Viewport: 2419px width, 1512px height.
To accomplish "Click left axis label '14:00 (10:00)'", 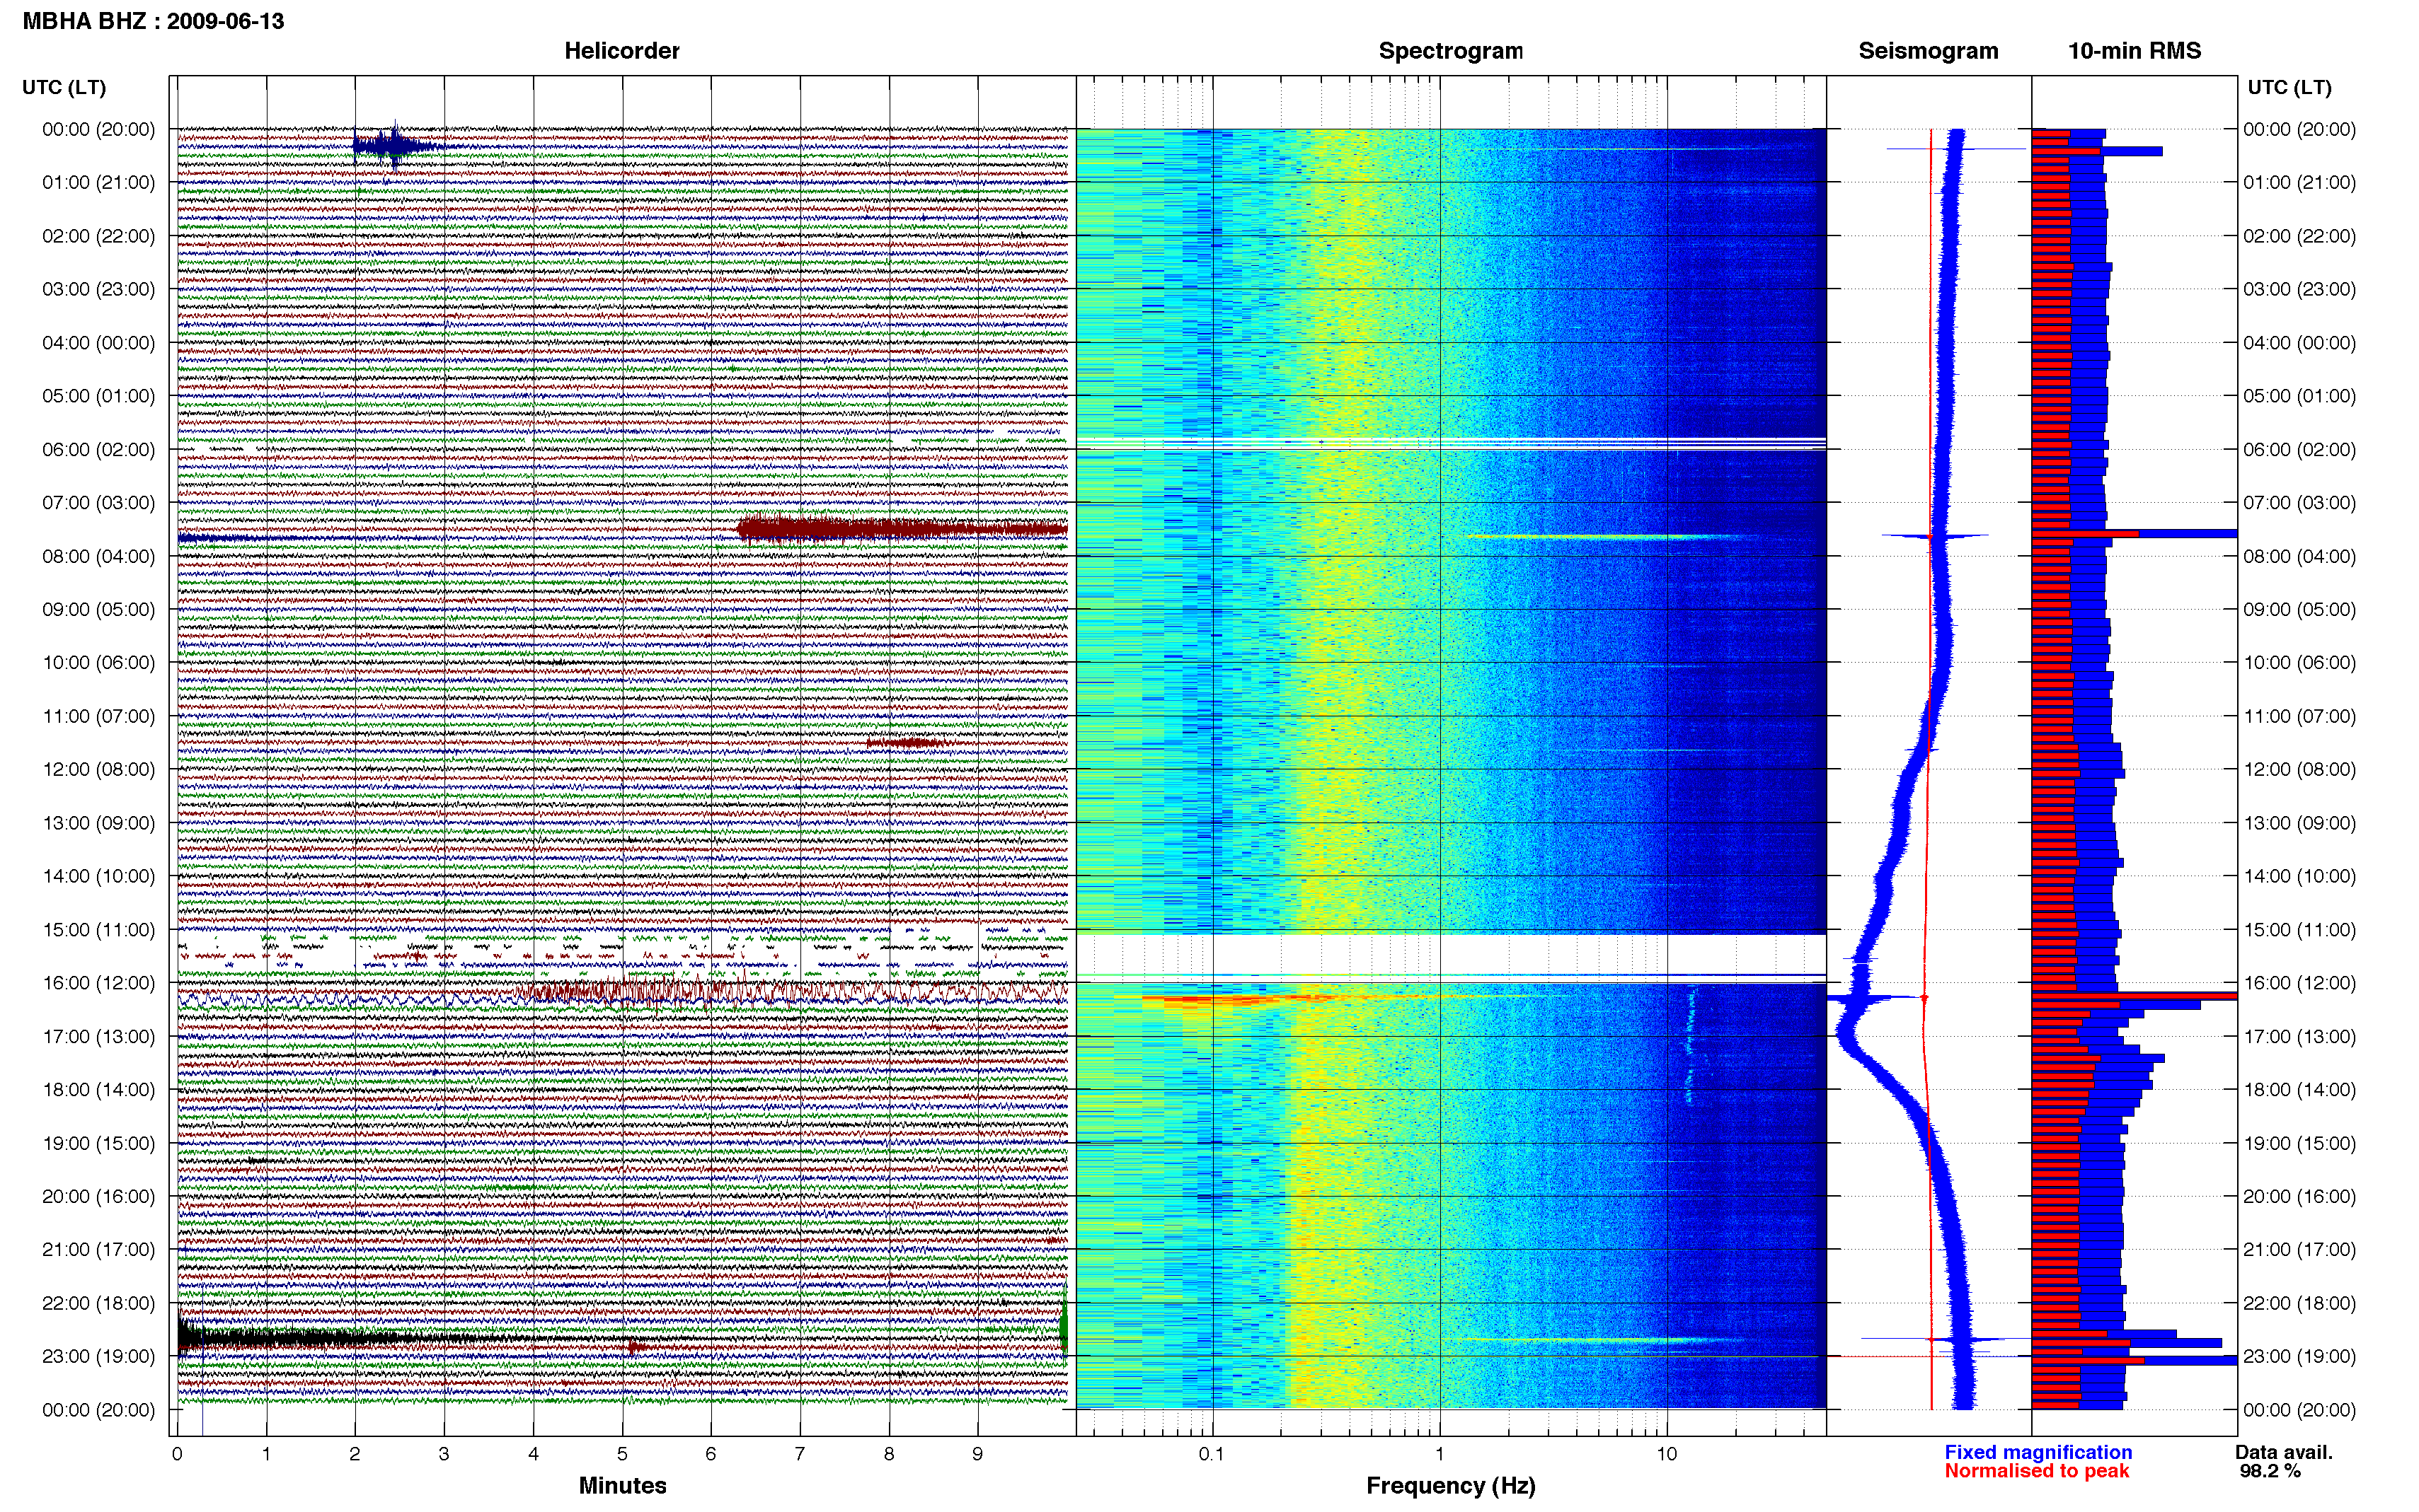I will click(98, 876).
